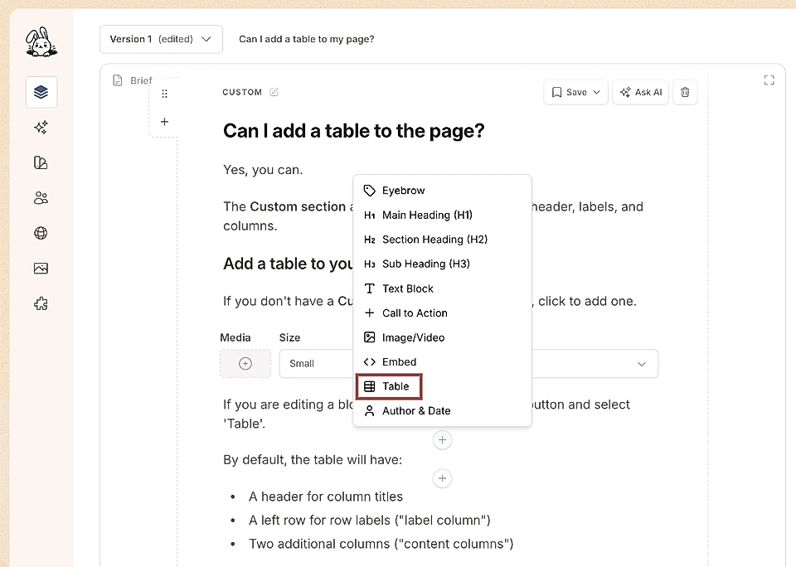Expand the Save button dropdown arrow
The width and height of the screenshot is (796, 567).
point(596,92)
